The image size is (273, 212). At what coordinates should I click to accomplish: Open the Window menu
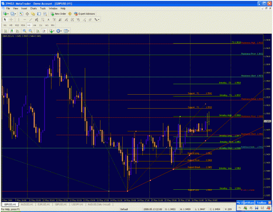(53, 8)
